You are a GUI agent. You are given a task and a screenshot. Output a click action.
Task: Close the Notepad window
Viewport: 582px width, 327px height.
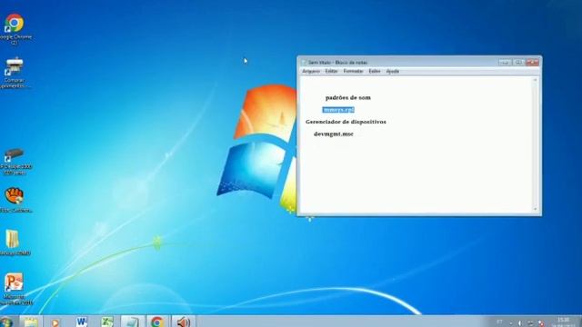[532, 63]
